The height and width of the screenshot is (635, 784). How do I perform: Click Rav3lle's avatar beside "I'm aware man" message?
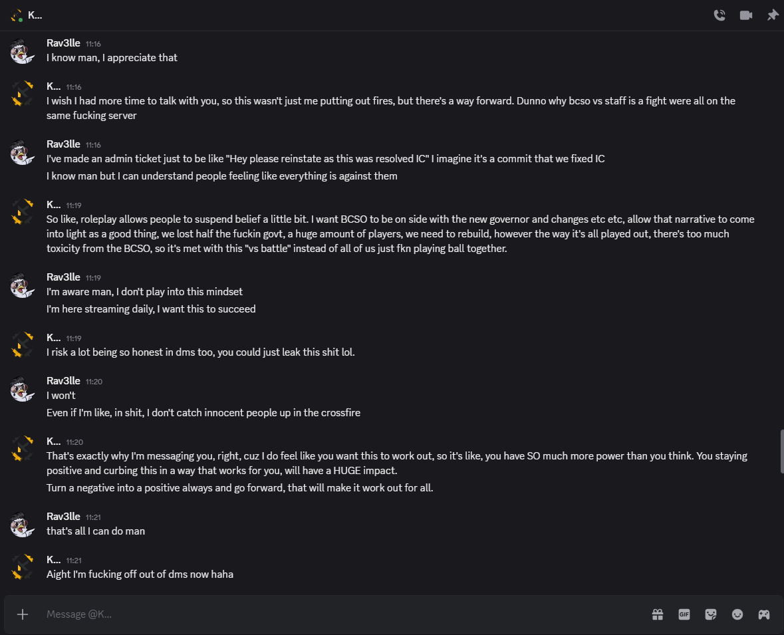tap(23, 285)
